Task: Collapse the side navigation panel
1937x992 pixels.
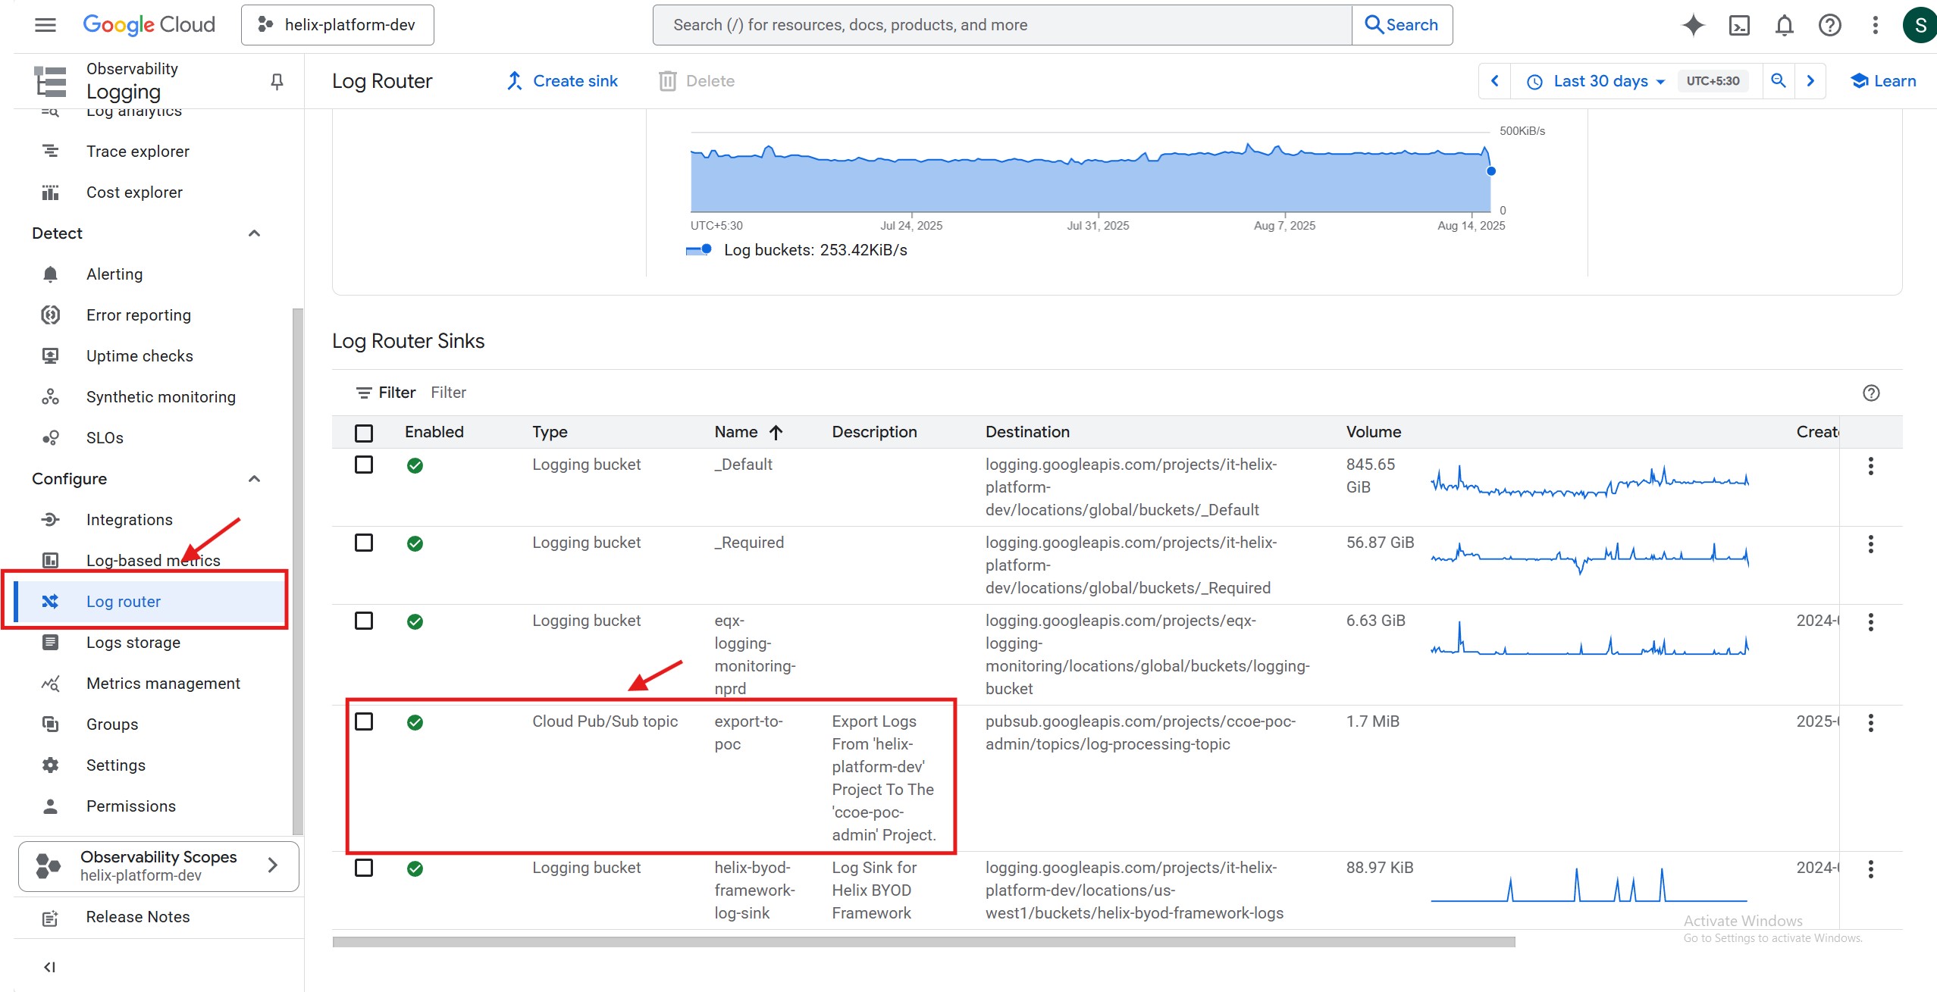Action: point(50,966)
